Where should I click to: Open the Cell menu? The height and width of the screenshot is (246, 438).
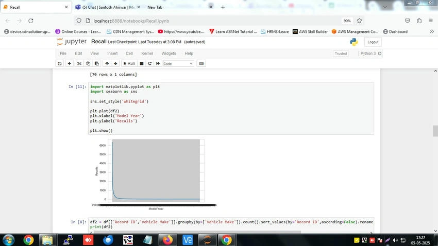(129, 54)
